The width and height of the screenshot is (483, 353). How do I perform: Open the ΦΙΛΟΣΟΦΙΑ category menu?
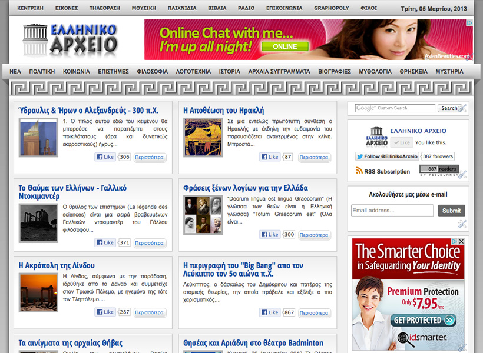(152, 71)
